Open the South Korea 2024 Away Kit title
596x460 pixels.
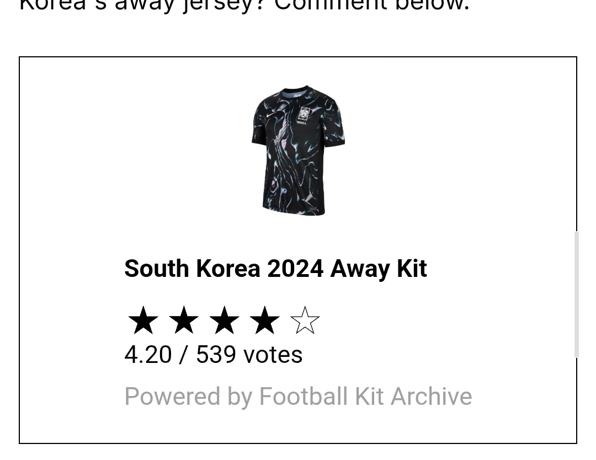pyautogui.click(x=275, y=269)
